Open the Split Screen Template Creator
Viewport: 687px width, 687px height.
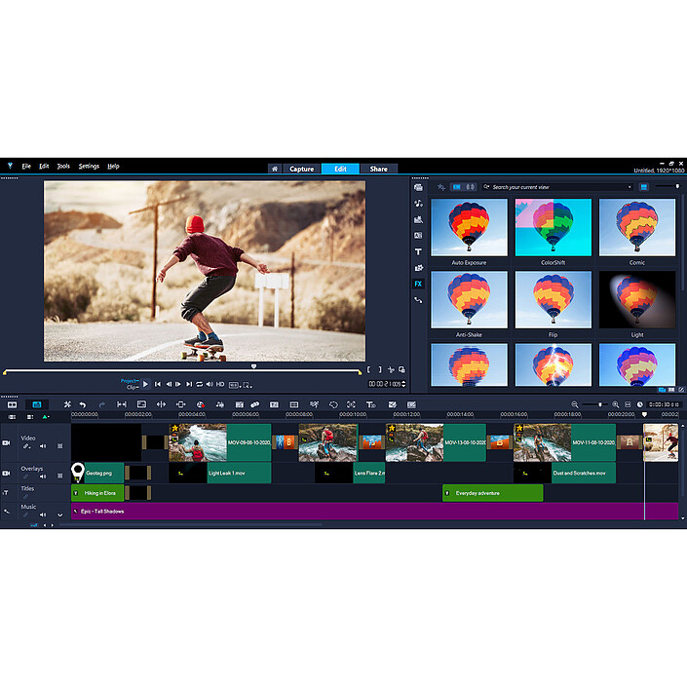(x=392, y=404)
